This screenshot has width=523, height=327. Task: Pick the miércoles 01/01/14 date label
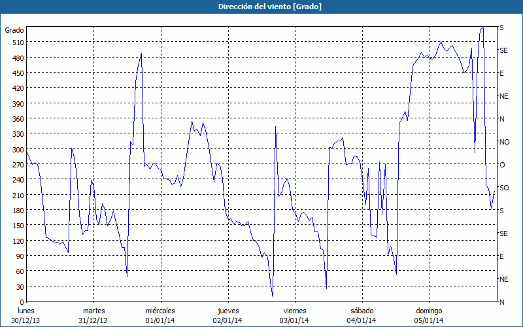[160, 315]
